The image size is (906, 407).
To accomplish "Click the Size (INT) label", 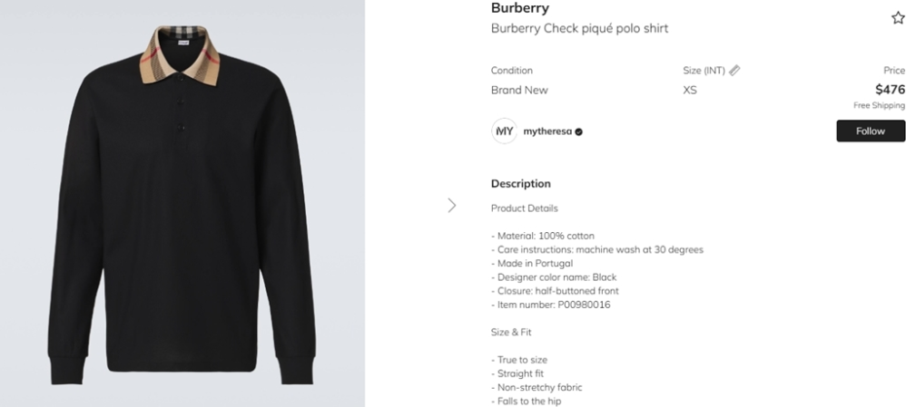I will click(x=703, y=71).
